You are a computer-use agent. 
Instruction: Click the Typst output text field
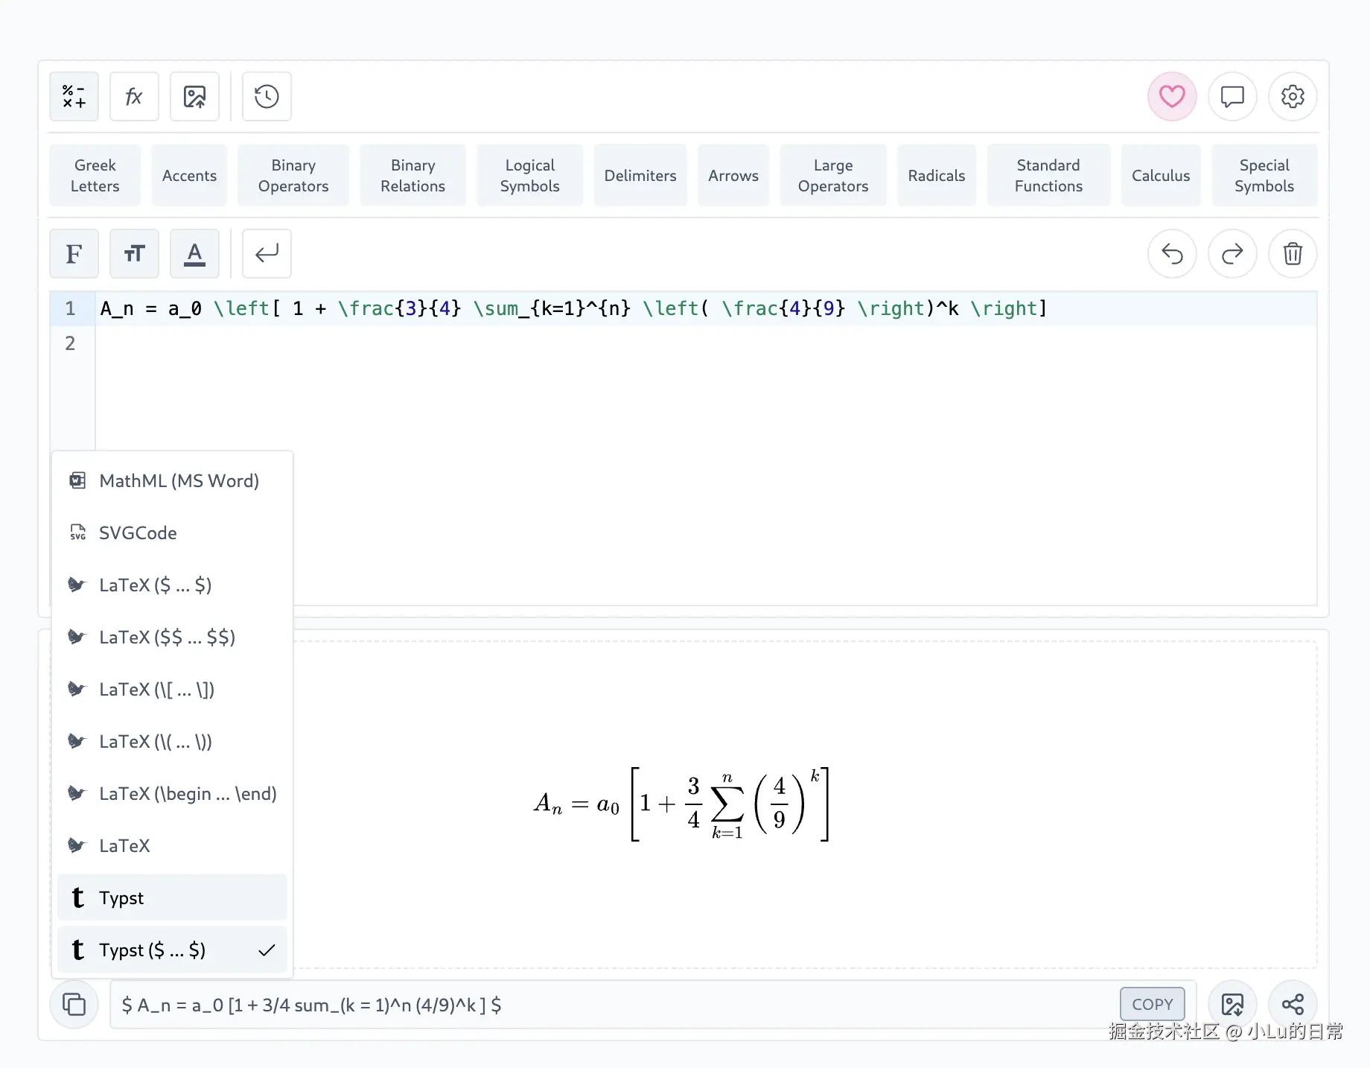(x=611, y=1005)
